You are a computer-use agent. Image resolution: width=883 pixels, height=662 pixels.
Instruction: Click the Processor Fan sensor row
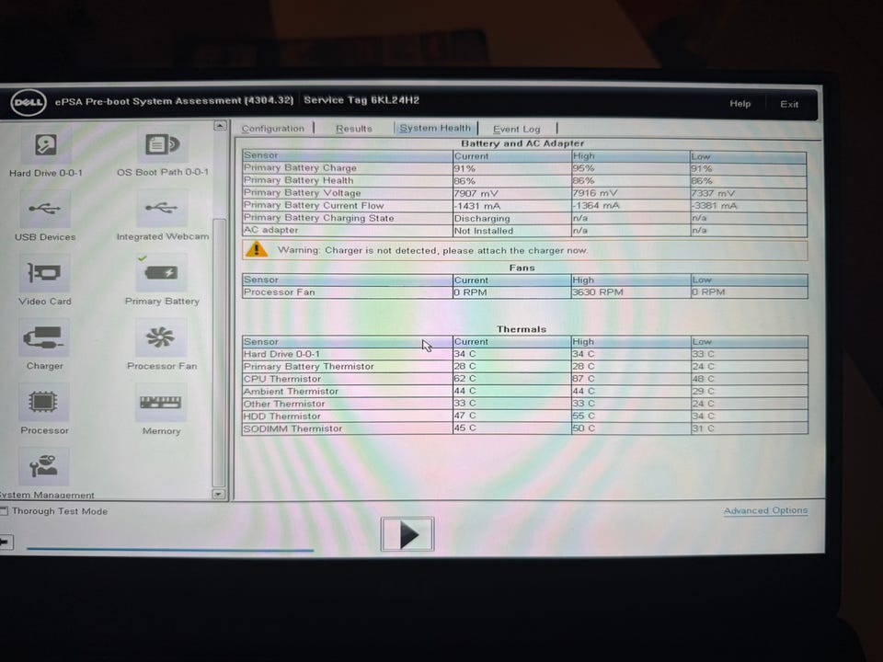coord(524,292)
